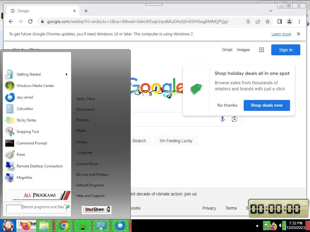
Task: Open Documents from Start menu
Action: pyautogui.click(x=85, y=109)
